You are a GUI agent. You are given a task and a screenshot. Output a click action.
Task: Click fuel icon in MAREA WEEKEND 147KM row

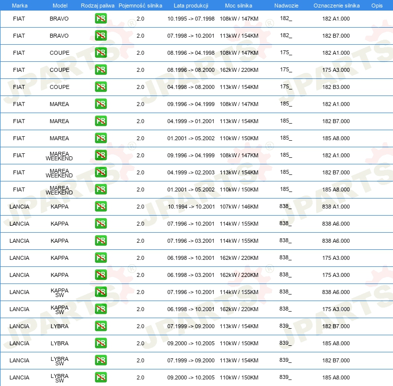[101, 155]
